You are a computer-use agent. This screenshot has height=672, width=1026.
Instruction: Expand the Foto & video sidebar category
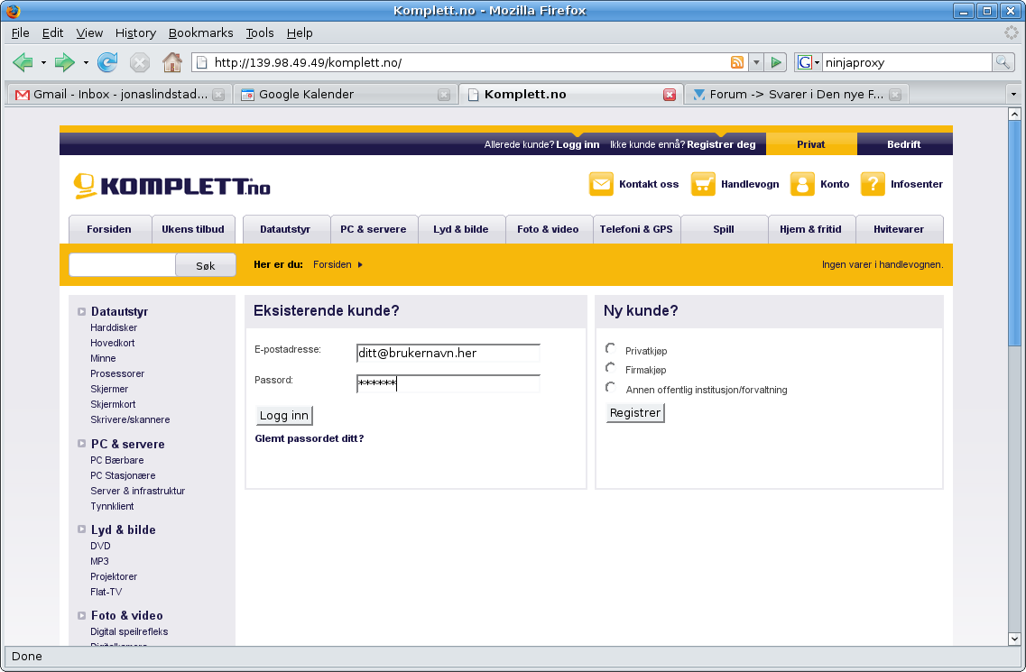[x=82, y=615]
